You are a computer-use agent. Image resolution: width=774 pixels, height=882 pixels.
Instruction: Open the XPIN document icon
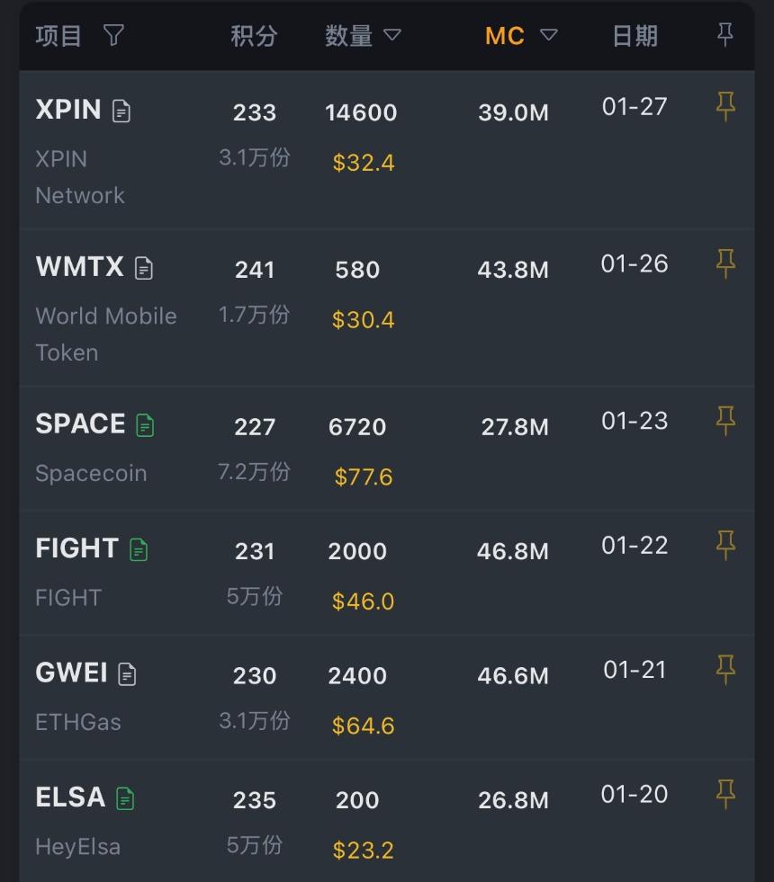pos(121,111)
